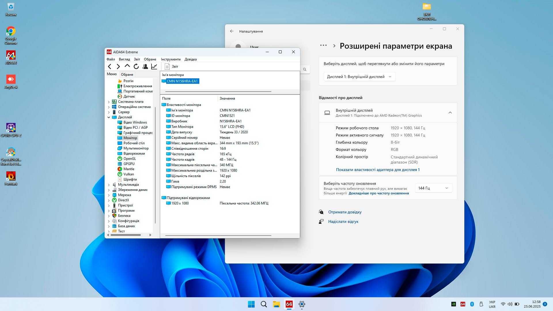Switch to the Обране tab in sidebar
This screenshot has height=311, width=553.
coord(127,74)
